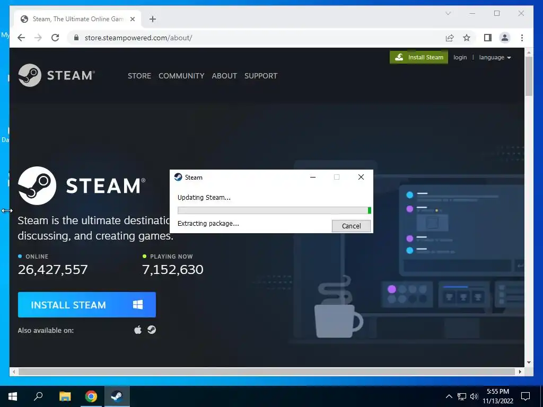The height and width of the screenshot is (407, 543).
Task: Click the Chrome taskbar icon
Action: [91, 396]
